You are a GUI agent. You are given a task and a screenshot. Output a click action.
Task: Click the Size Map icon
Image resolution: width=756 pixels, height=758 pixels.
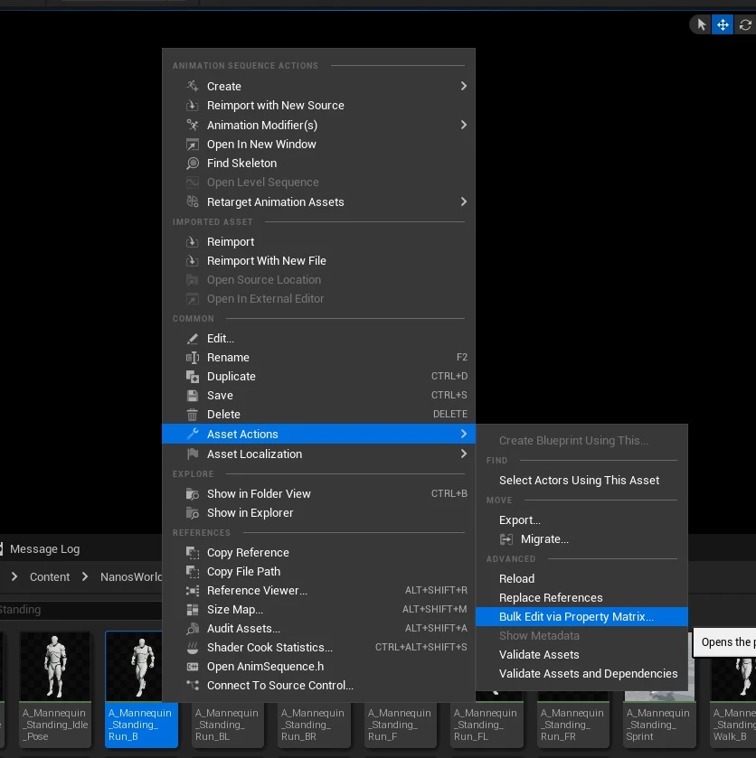click(x=193, y=610)
